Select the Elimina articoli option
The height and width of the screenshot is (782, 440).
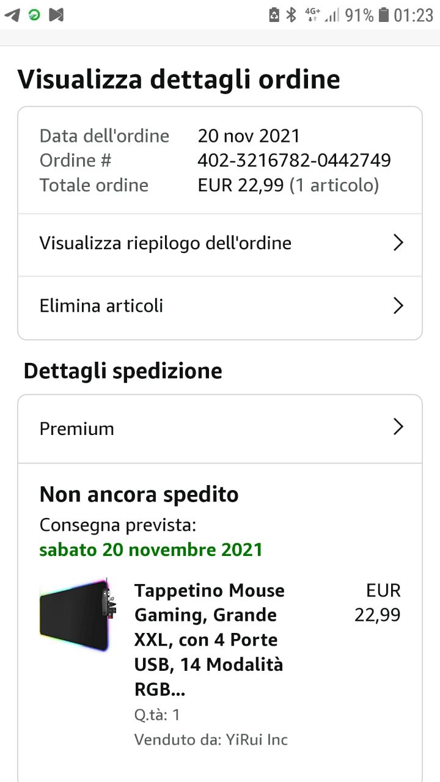[101, 305]
